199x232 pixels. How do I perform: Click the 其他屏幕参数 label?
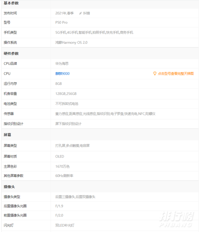(x=14, y=176)
